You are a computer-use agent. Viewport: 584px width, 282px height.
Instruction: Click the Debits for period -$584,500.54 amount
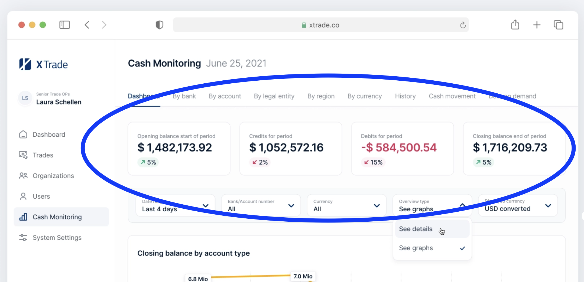click(399, 147)
